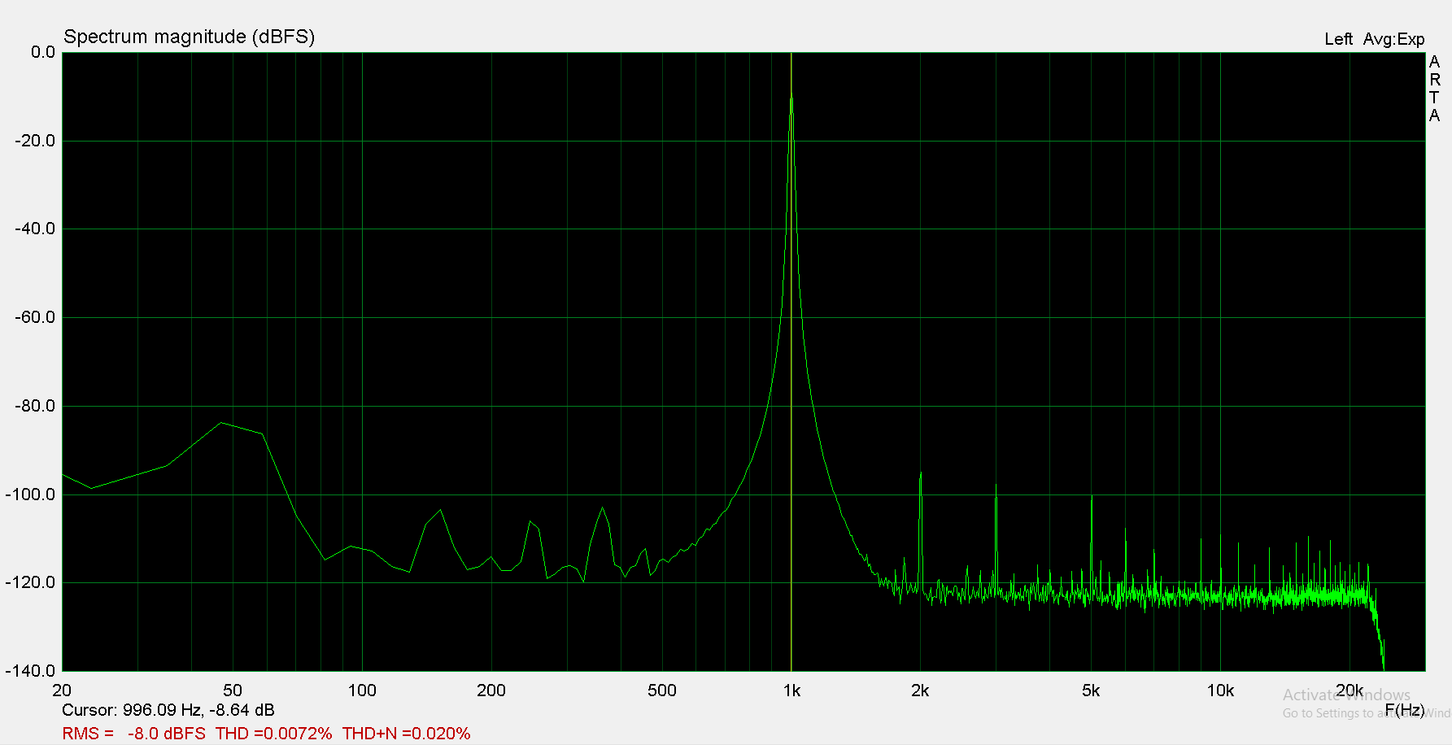Click the '-120.0' y-axis label
This screenshot has height=745, width=1452.
click(31, 582)
